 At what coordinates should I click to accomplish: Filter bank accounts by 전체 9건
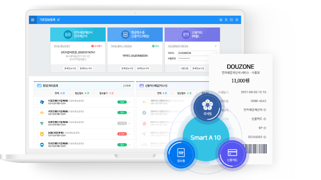(60, 93)
